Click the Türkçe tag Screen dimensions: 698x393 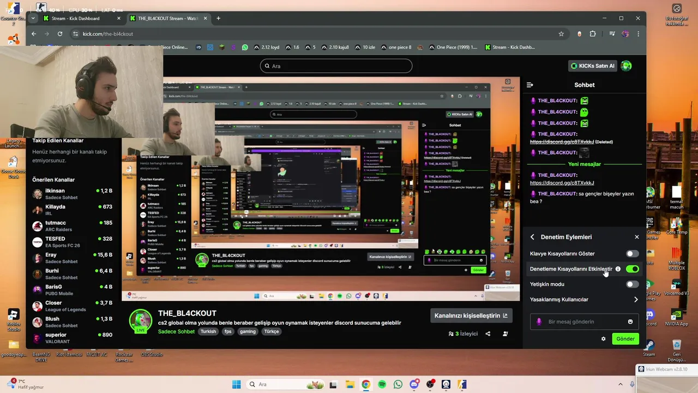271,331
